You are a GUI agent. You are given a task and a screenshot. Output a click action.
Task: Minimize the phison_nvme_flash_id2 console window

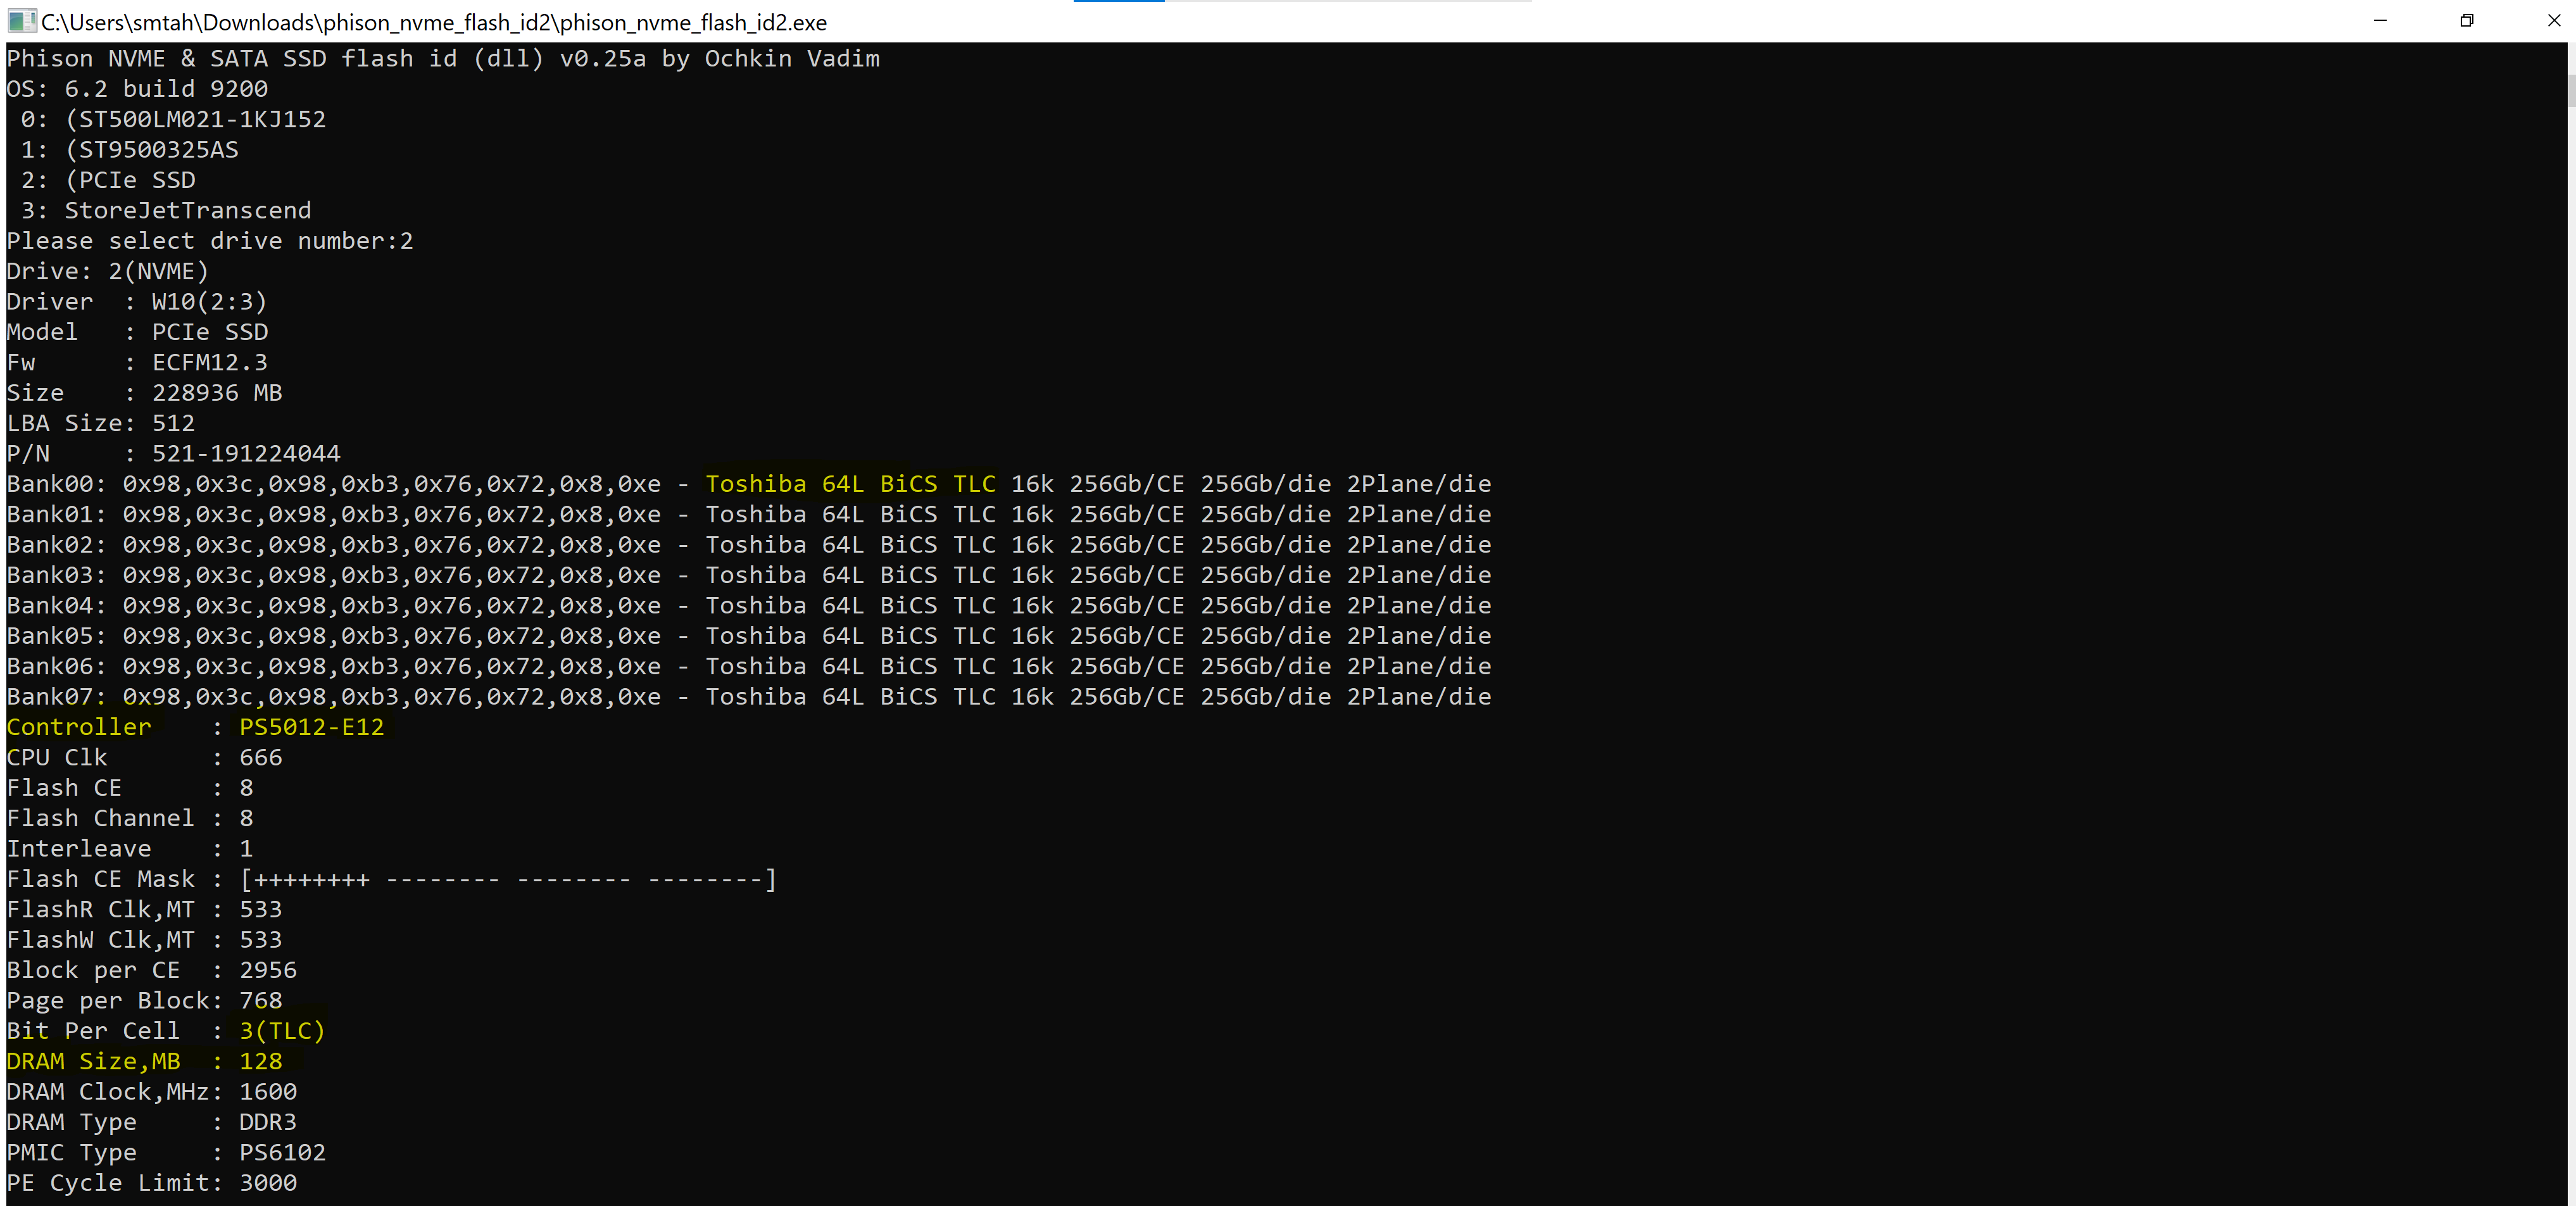pos(2380,21)
